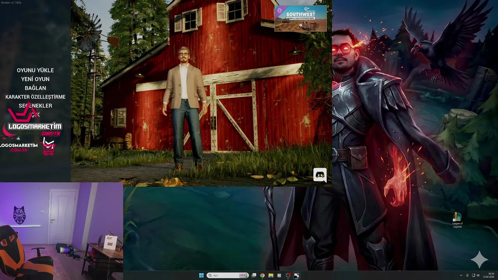Open File Explorer from the taskbar
Viewport: 498px width, 280px height.
(x=271, y=275)
